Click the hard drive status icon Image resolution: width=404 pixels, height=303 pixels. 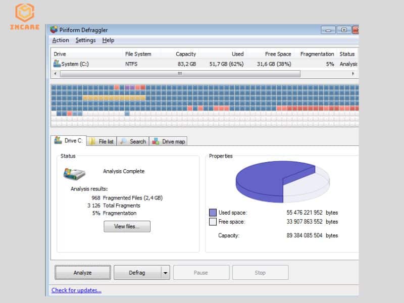[74, 174]
